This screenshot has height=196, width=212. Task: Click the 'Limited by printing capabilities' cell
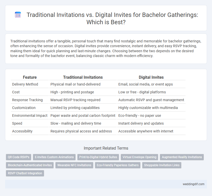83,108
